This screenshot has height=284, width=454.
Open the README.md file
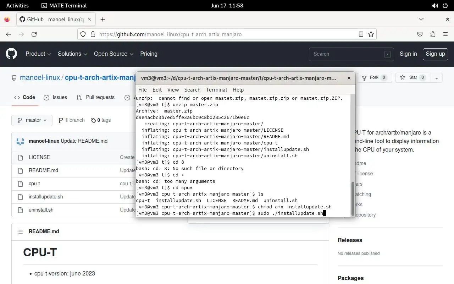pyautogui.click(x=43, y=170)
